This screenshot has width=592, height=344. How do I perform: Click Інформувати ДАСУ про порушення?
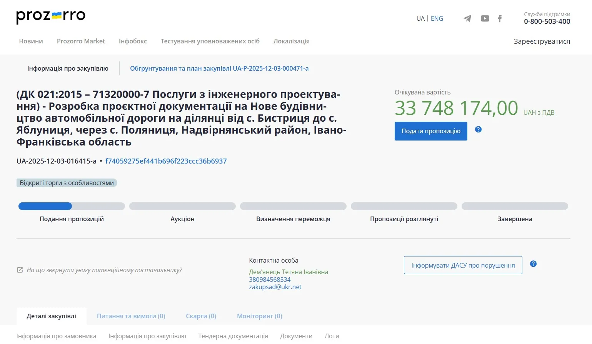click(463, 265)
